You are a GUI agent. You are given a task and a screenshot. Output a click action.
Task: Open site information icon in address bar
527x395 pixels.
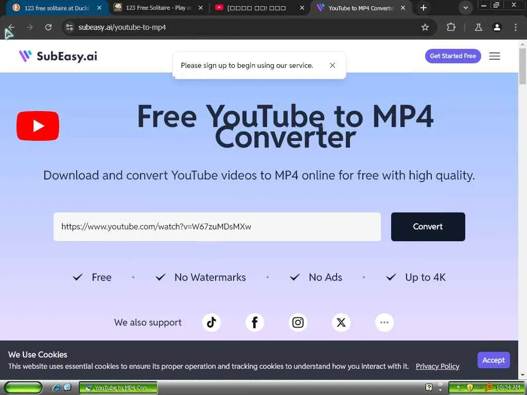(x=69, y=27)
